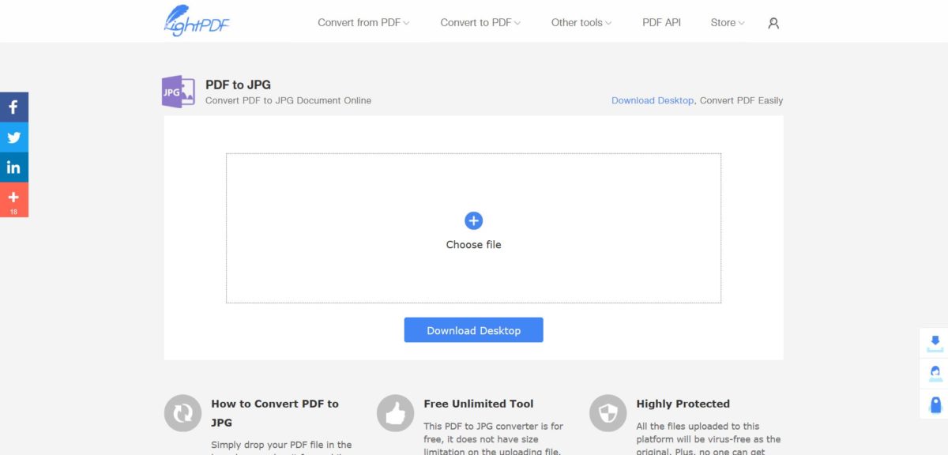This screenshot has height=455, width=948.
Task: Open more sharing options plus button
Action: coord(13,199)
